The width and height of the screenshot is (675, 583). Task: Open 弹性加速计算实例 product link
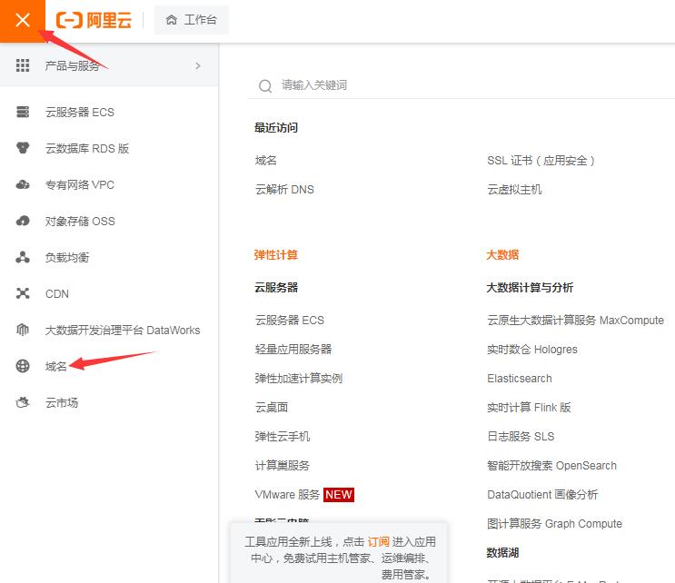[x=299, y=378]
